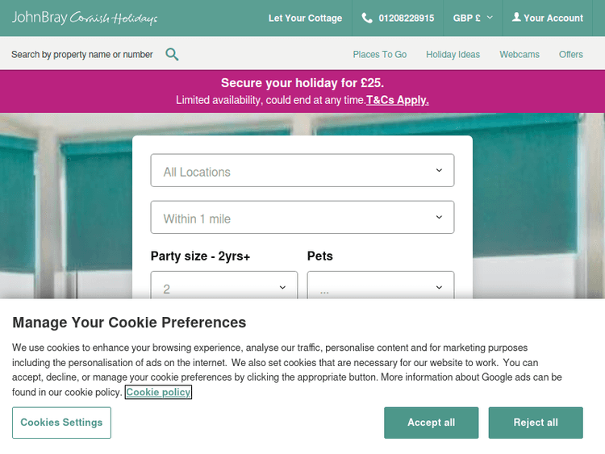
Task: Open the Cookie policy link
Action: pos(158,393)
